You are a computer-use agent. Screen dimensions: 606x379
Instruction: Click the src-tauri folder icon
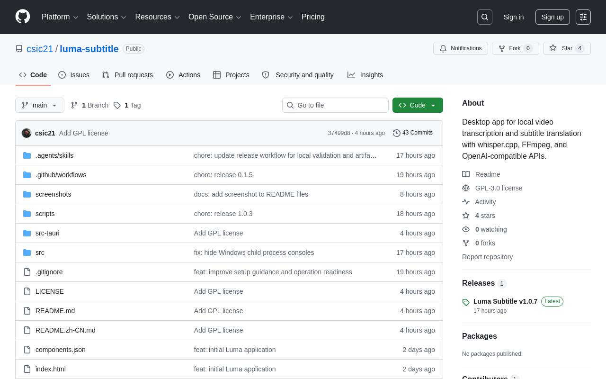coord(27,233)
